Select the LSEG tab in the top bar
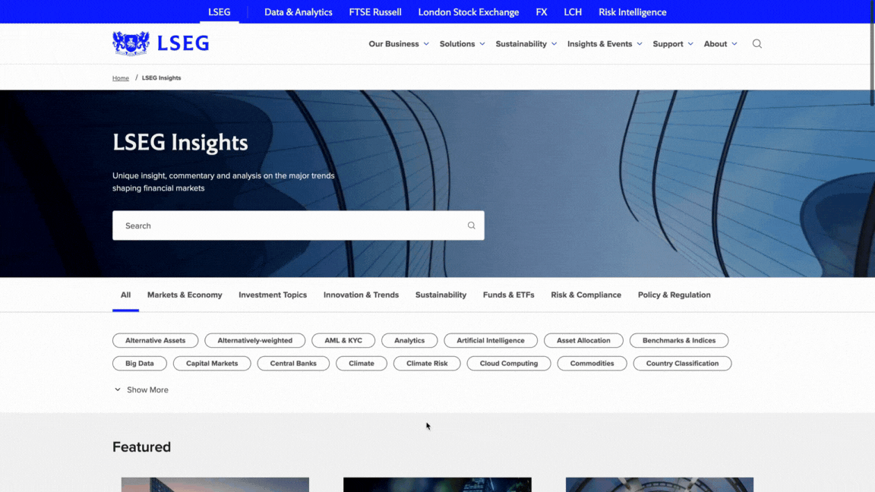The width and height of the screenshot is (875, 492). [x=220, y=11]
